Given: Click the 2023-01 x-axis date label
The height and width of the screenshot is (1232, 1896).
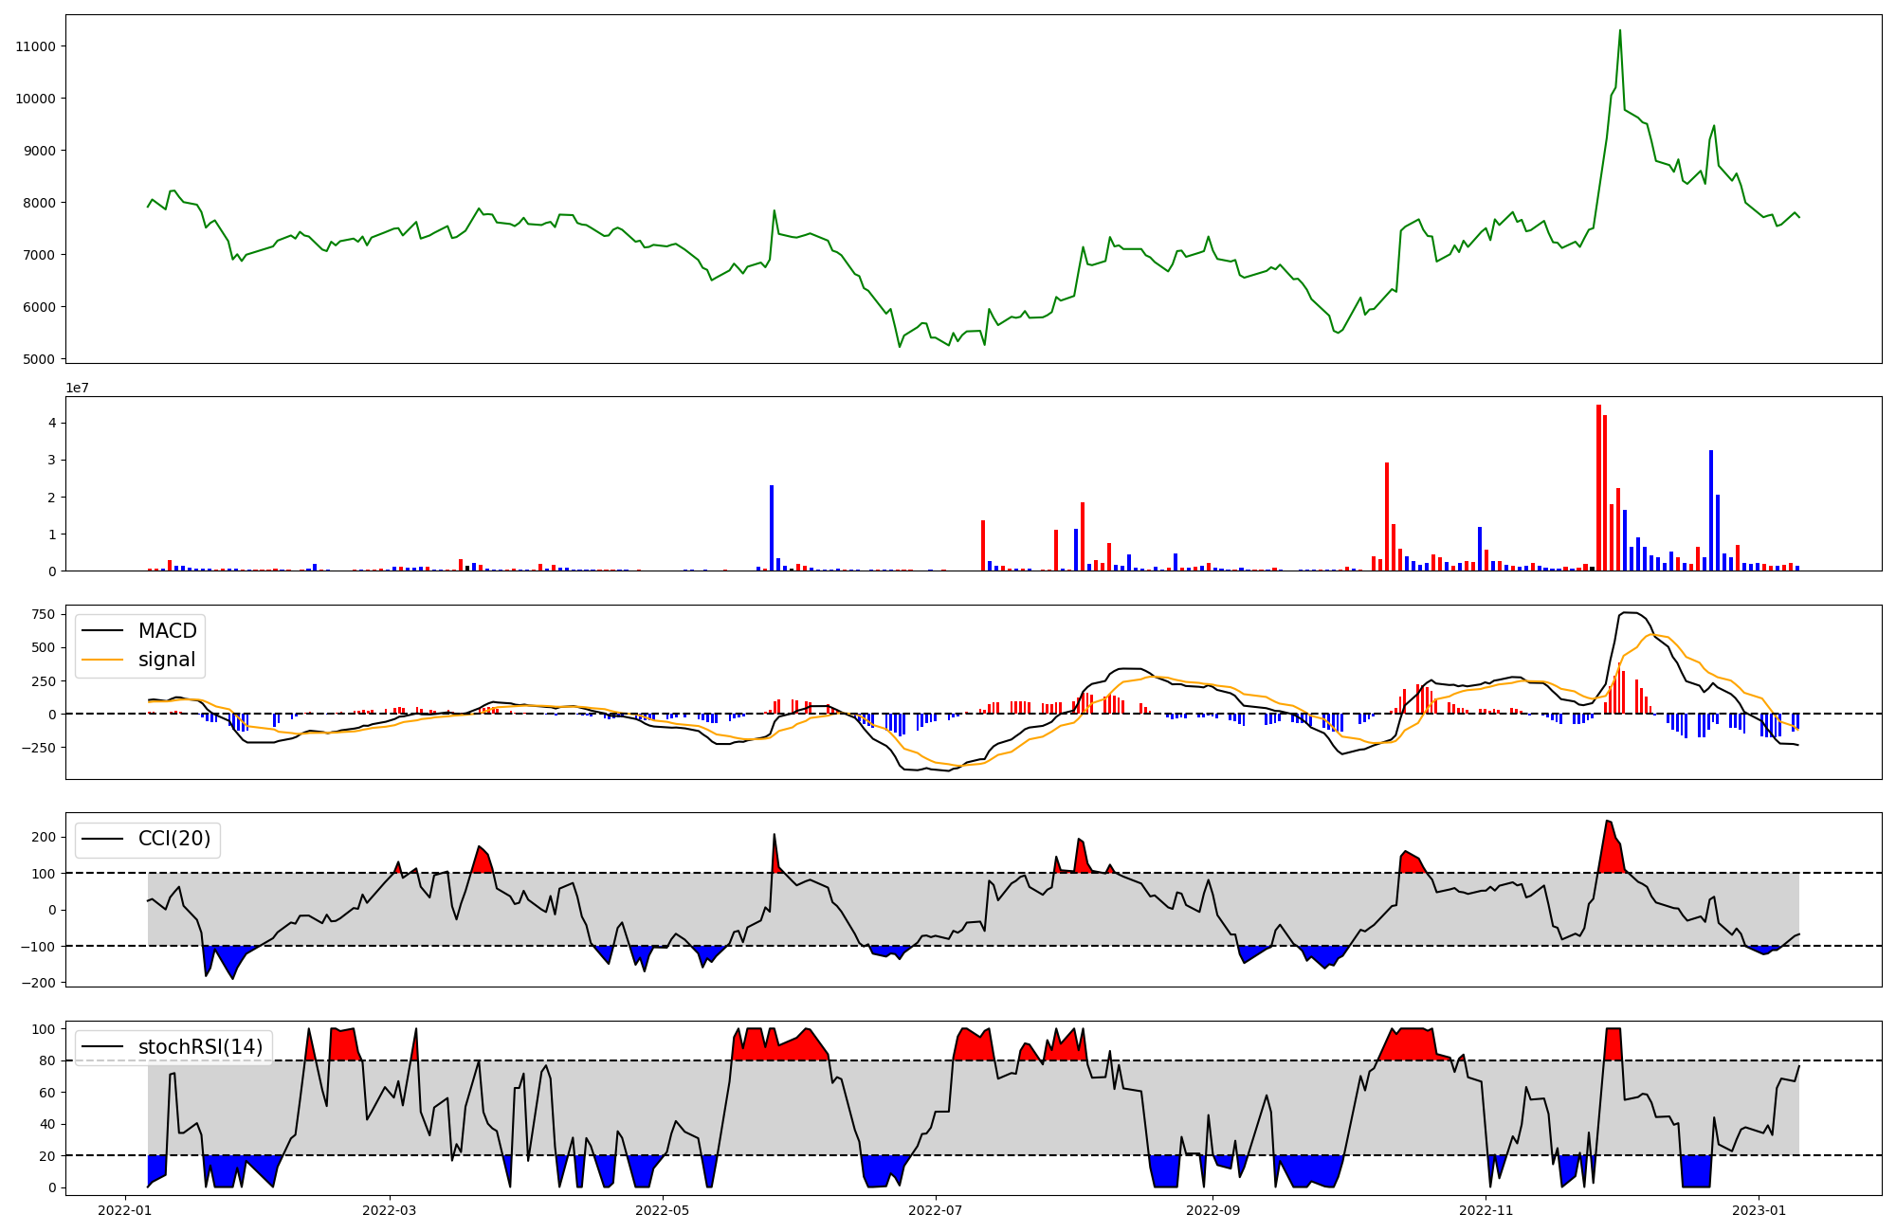Looking at the screenshot, I should [x=1759, y=1210].
